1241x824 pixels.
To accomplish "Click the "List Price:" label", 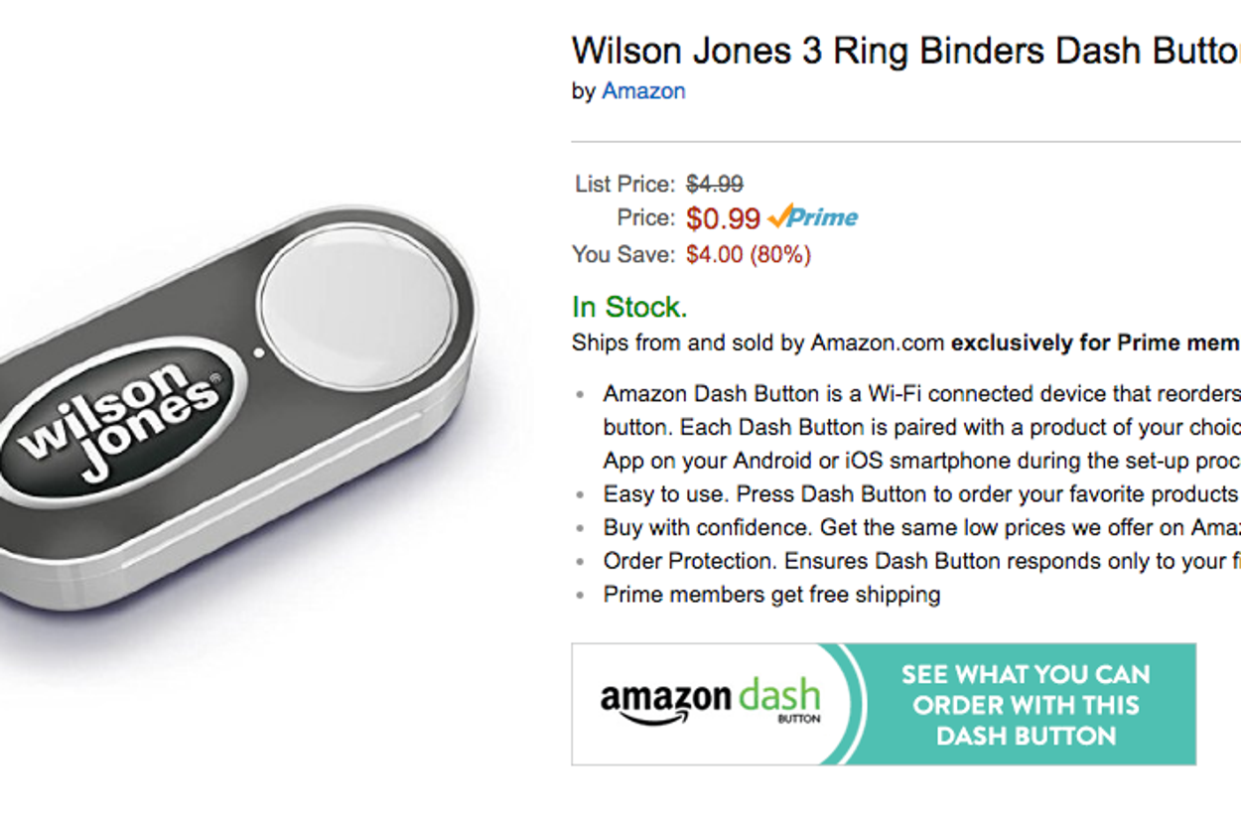I will coord(624,184).
